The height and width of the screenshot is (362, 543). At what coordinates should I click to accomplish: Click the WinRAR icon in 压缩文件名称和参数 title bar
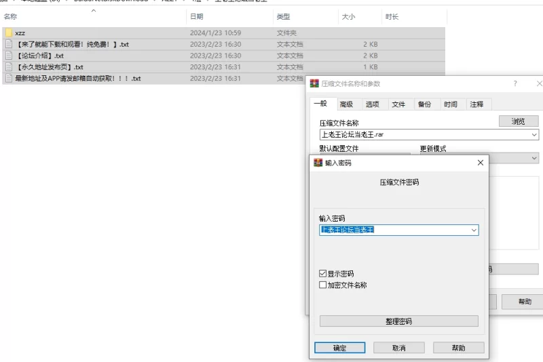coord(314,83)
